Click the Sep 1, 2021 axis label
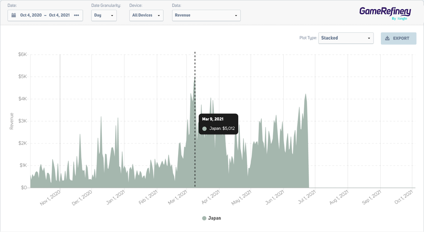Screen dimensions: 424x232 click(371, 197)
